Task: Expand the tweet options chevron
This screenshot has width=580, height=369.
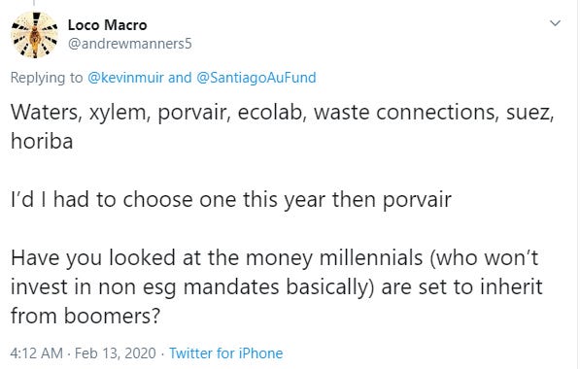Action: (x=555, y=23)
